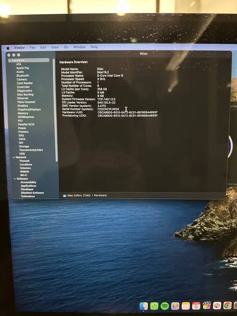Open the Window menu
This screenshot has width=237, height=316.
tap(79, 47)
